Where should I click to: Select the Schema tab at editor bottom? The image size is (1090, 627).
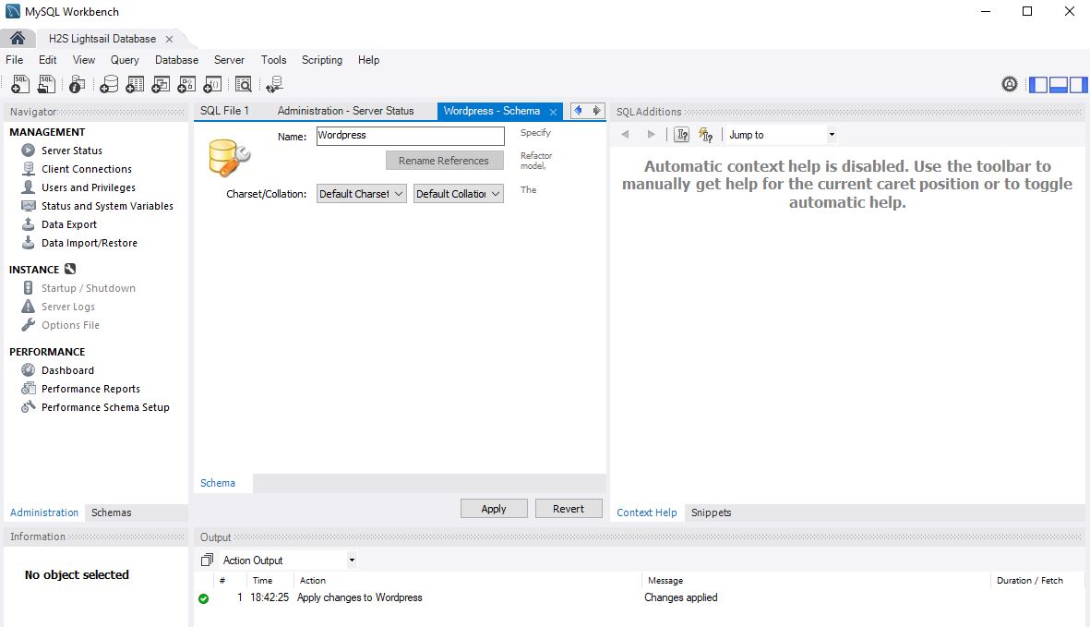tap(218, 483)
